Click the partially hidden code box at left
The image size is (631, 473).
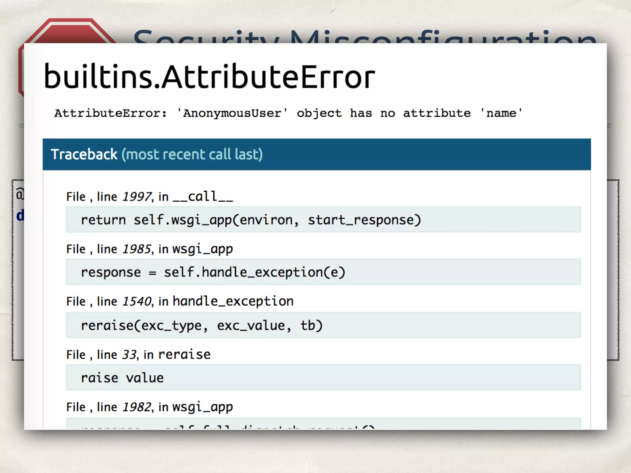point(18,268)
